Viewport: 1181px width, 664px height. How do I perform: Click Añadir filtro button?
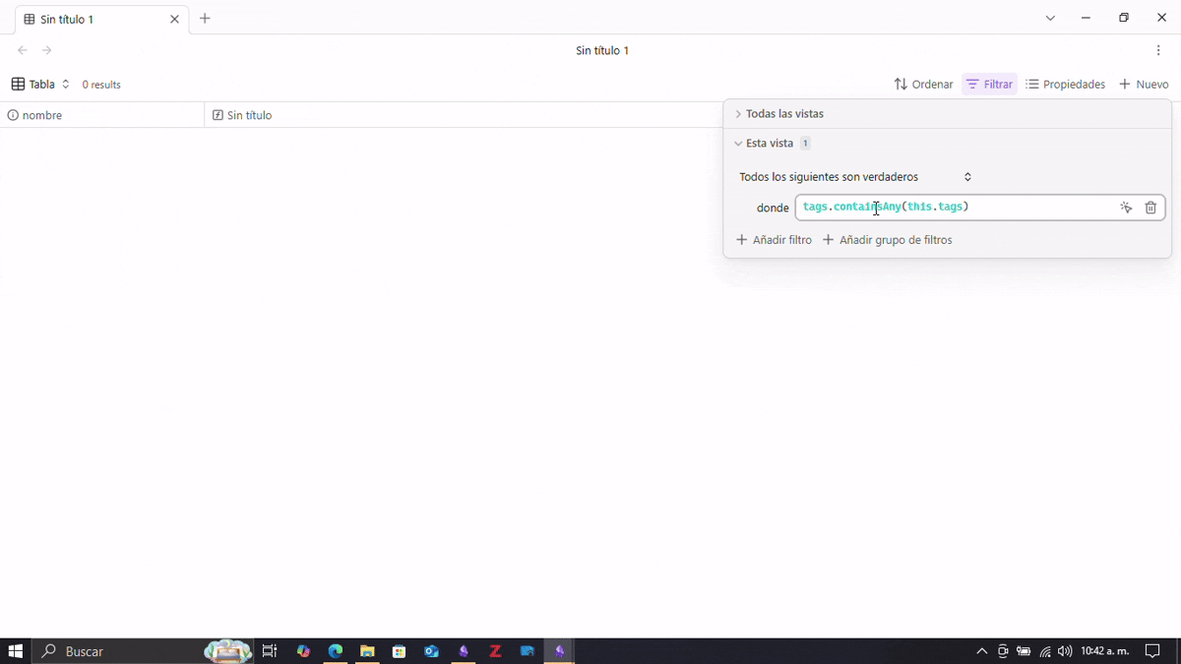(775, 240)
